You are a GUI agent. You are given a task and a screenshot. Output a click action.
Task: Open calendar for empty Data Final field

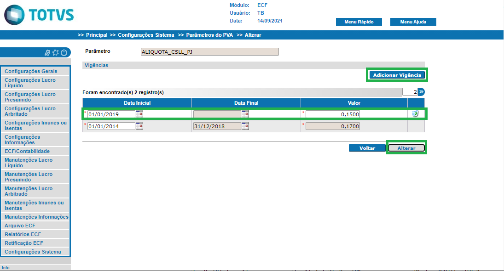[x=245, y=114]
